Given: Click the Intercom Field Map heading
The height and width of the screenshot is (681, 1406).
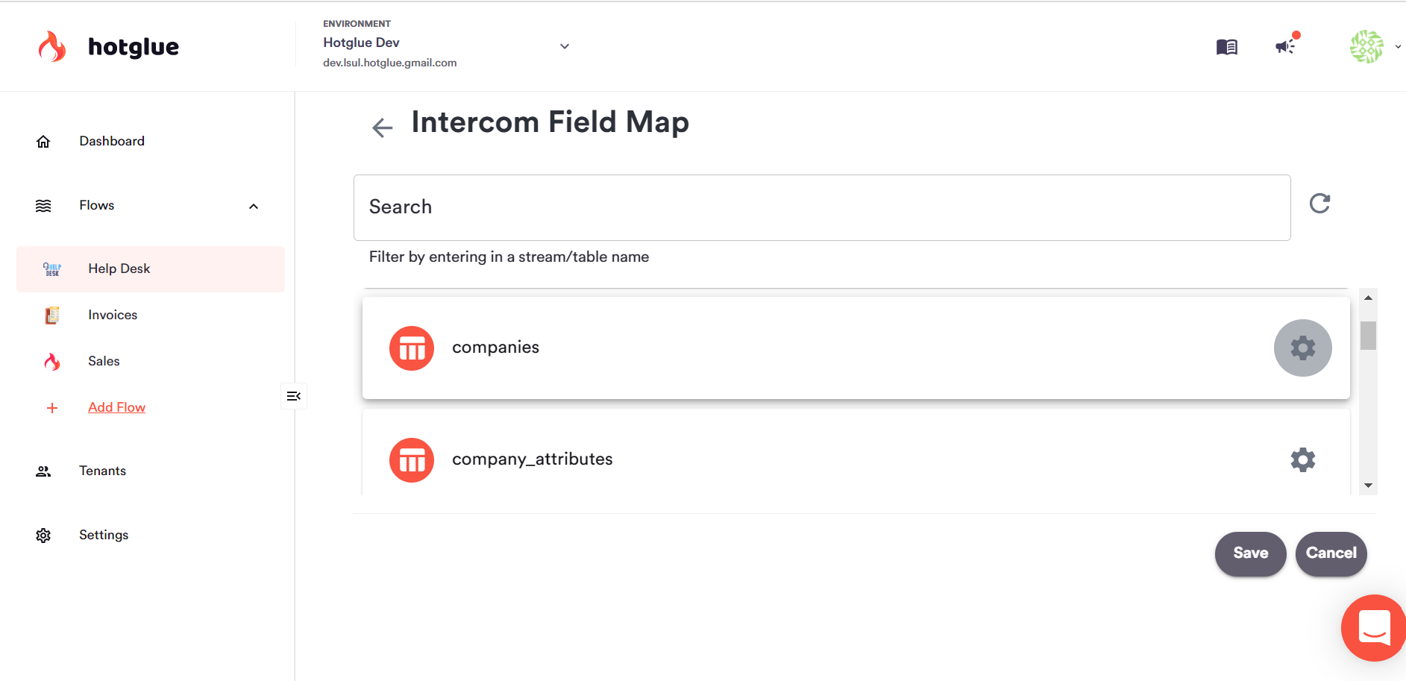Looking at the screenshot, I should (x=550, y=122).
